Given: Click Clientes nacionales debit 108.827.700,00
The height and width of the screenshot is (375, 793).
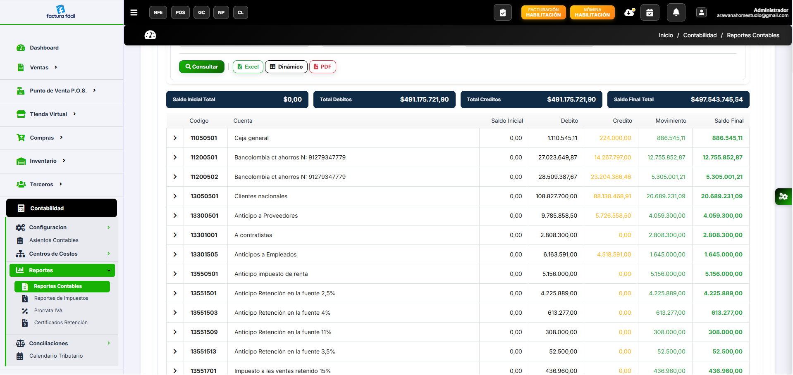Looking at the screenshot, I should click(x=557, y=196).
